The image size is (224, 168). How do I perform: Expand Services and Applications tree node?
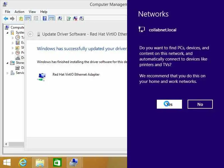[8, 73]
